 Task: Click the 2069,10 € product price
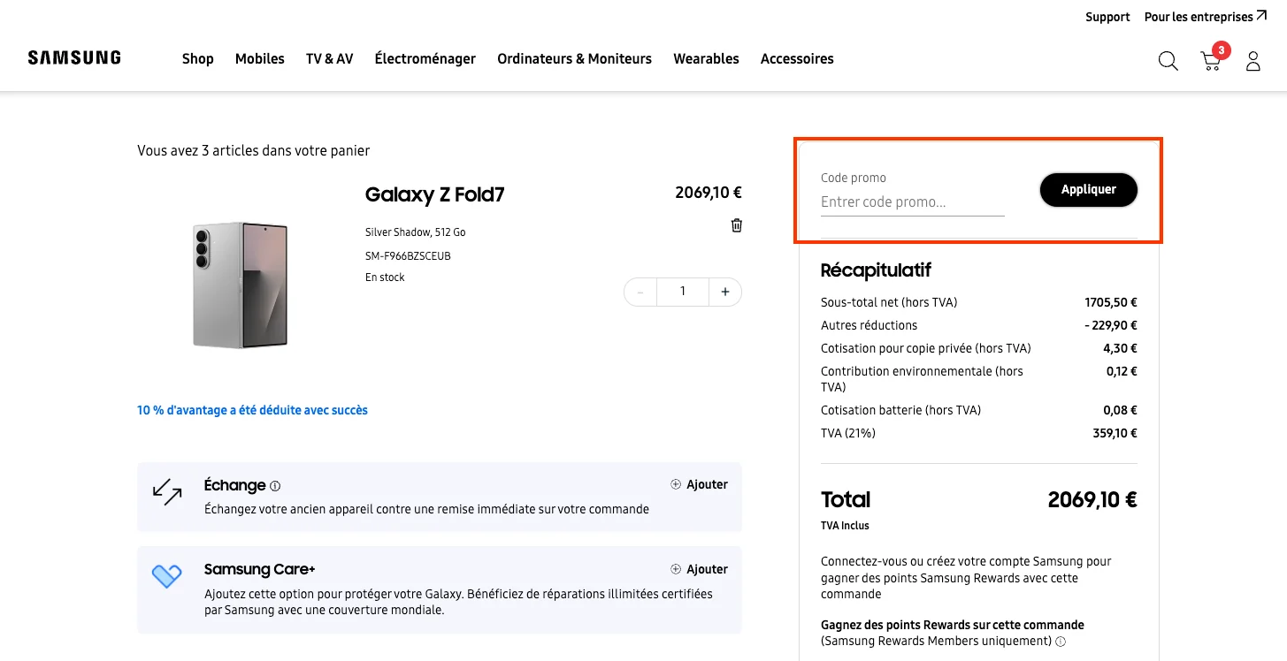pyautogui.click(x=708, y=193)
